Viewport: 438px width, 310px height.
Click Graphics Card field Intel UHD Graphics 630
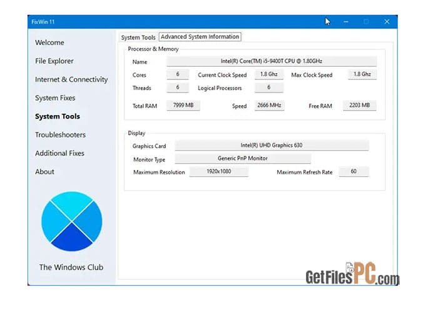[x=272, y=146]
